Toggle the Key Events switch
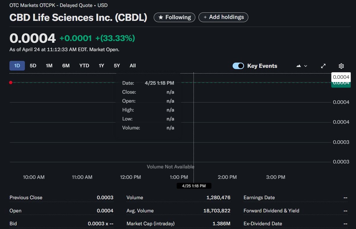Viewport: 356px width, 229px height. [x=238, y=66]
